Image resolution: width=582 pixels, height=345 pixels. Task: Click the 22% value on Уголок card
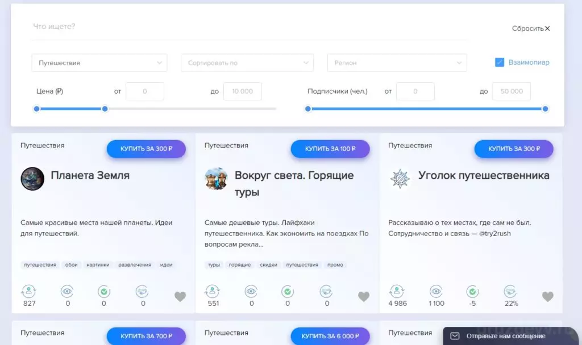tap(511, 304)
